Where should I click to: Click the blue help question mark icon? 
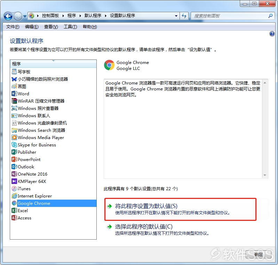pos(272,34)
